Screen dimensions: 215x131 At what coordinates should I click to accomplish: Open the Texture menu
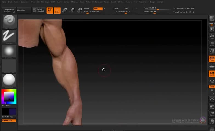(129, 2)
